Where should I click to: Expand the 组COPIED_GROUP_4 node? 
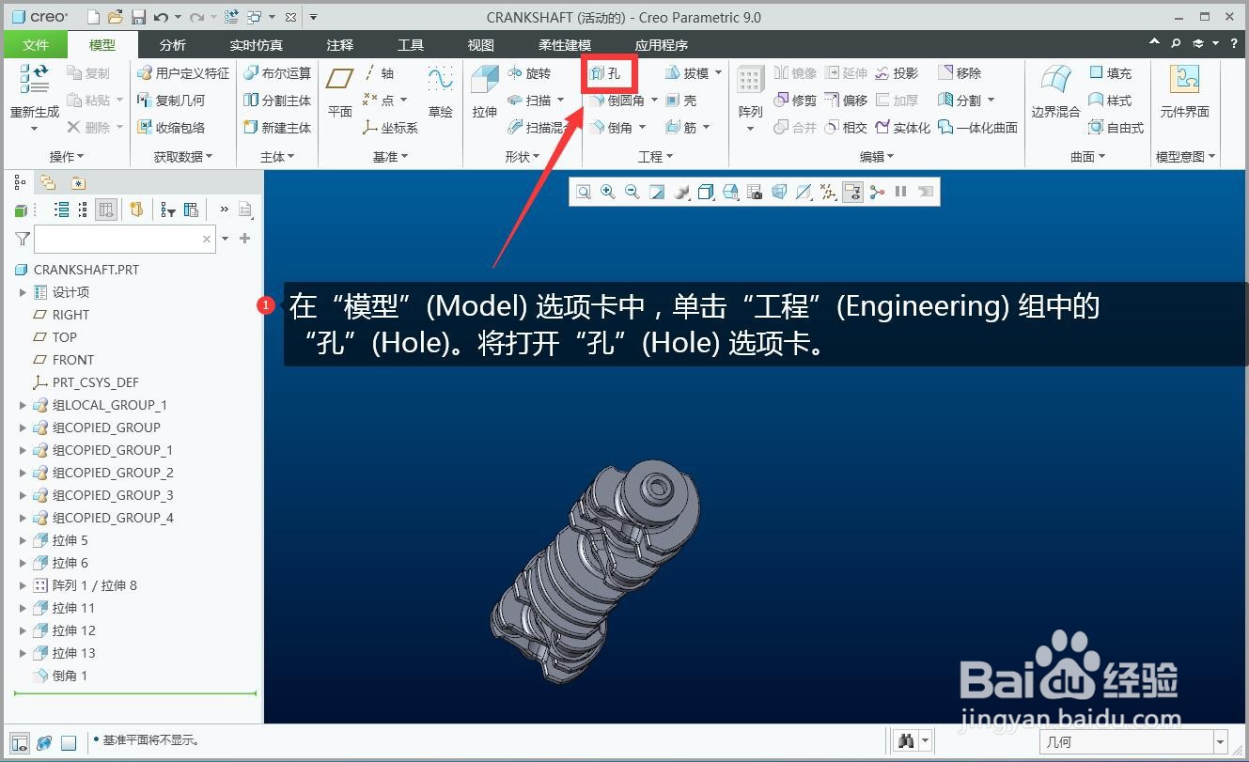23,518
